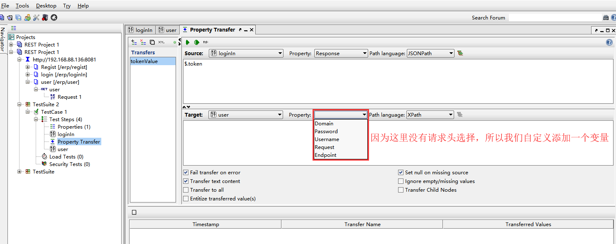Open help with the blue question mark icon
The height and width of the screenshot is (244, 616).
[x=609, y=42]
